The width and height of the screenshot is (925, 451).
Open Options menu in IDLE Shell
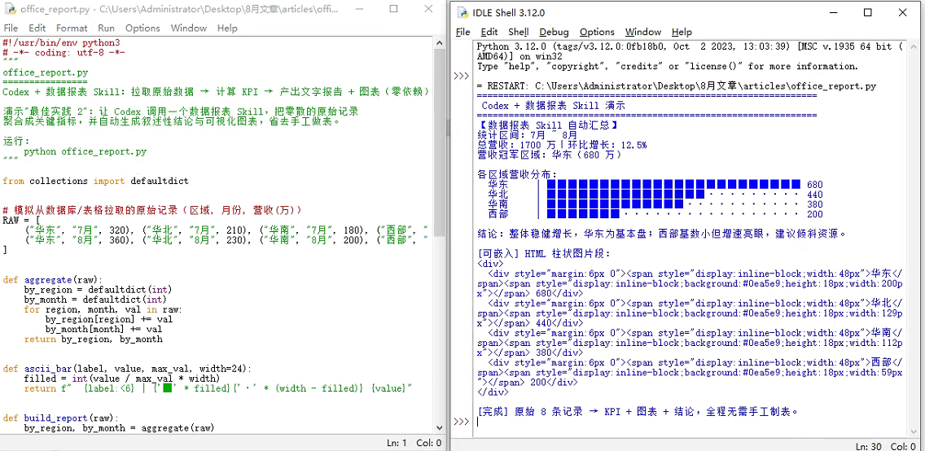pos(597,32)
